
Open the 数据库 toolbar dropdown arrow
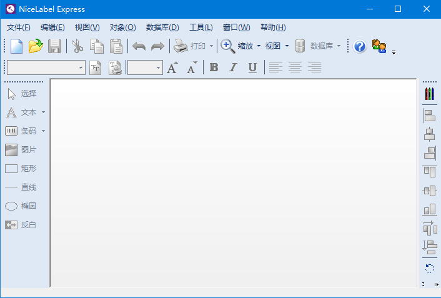339,46
